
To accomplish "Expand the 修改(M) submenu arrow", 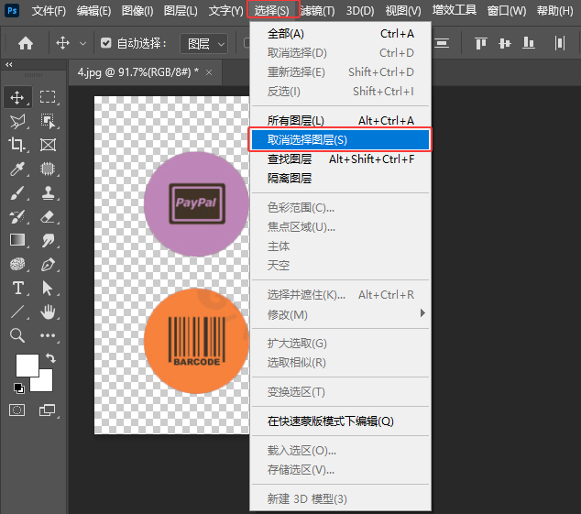I will click(422, 313).
